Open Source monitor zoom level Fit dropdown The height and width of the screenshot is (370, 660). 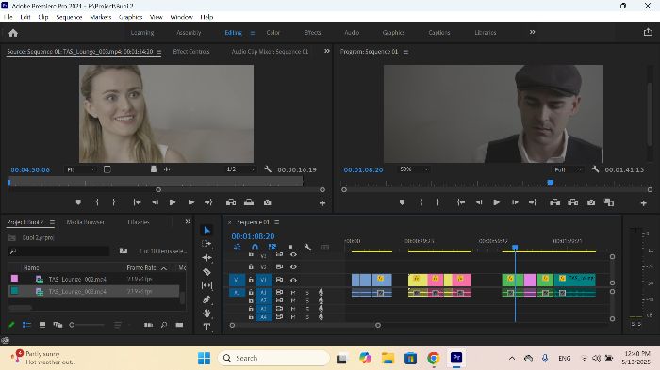point(81,169)
